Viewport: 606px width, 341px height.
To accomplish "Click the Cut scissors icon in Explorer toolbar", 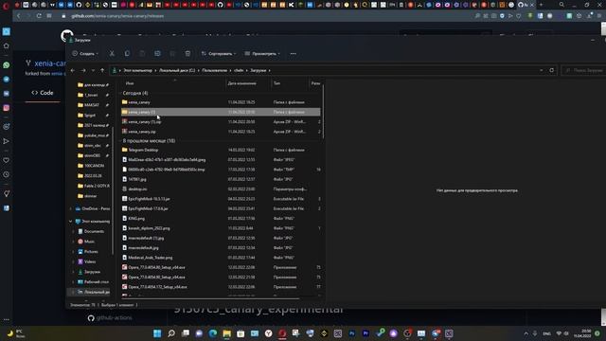I will point(112,53).
